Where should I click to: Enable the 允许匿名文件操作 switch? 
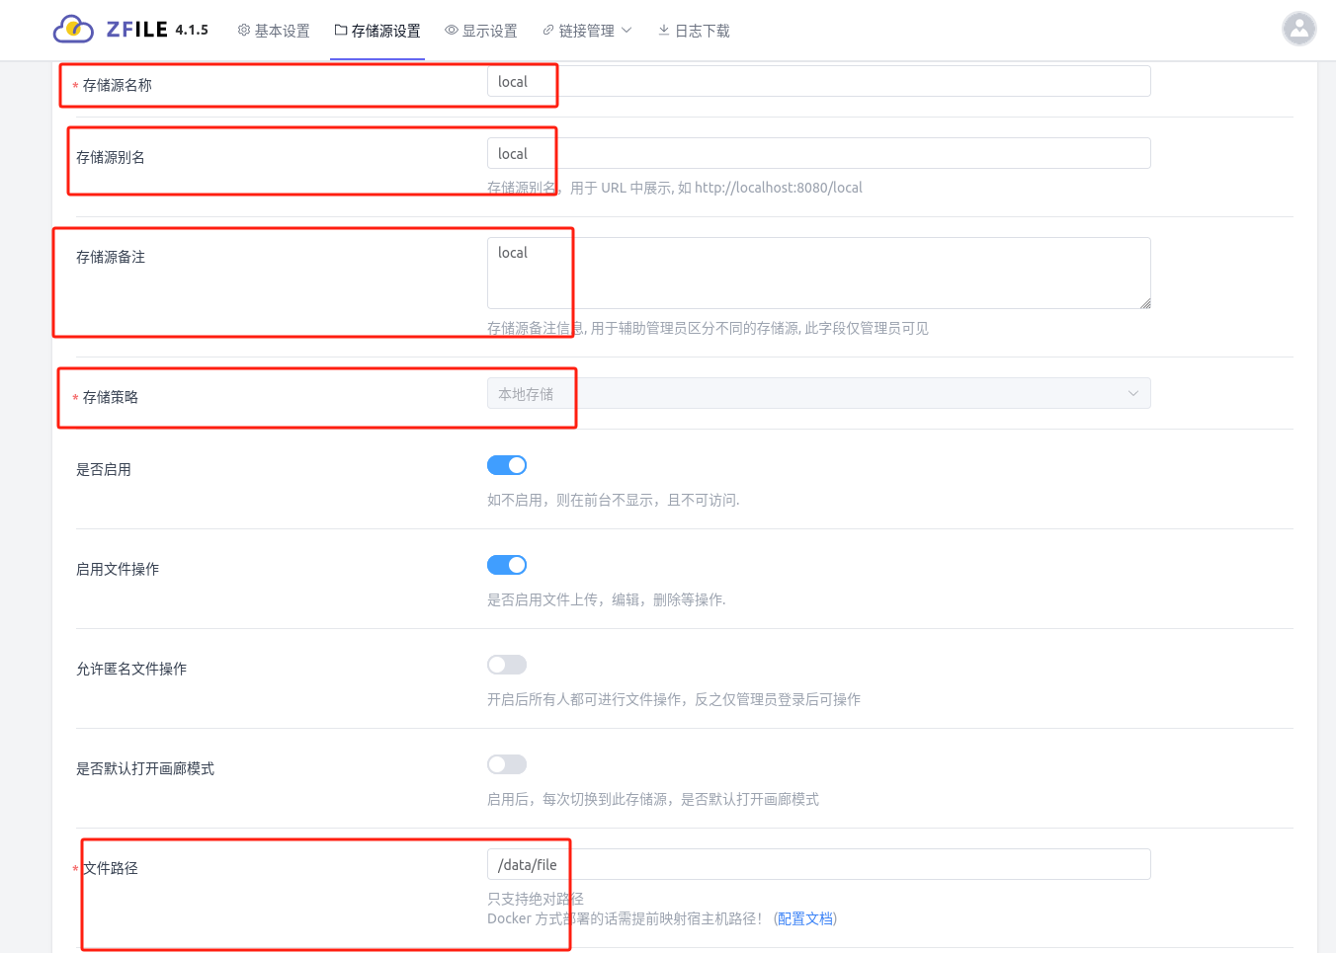click(507, 665)
